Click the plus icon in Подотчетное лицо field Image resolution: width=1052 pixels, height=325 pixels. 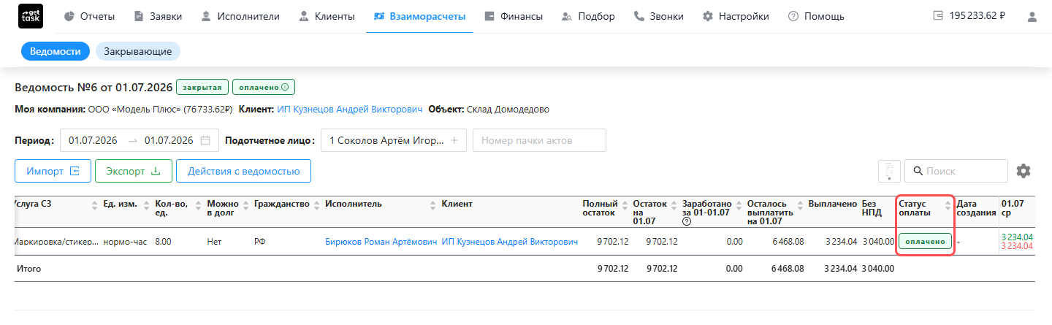pyautogui.click(x=454, y=140)
